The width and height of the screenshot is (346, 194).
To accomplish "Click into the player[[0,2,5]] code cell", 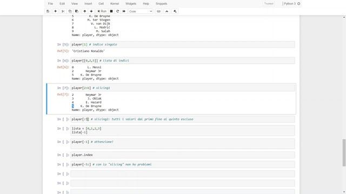I will (x=183, y=60).
